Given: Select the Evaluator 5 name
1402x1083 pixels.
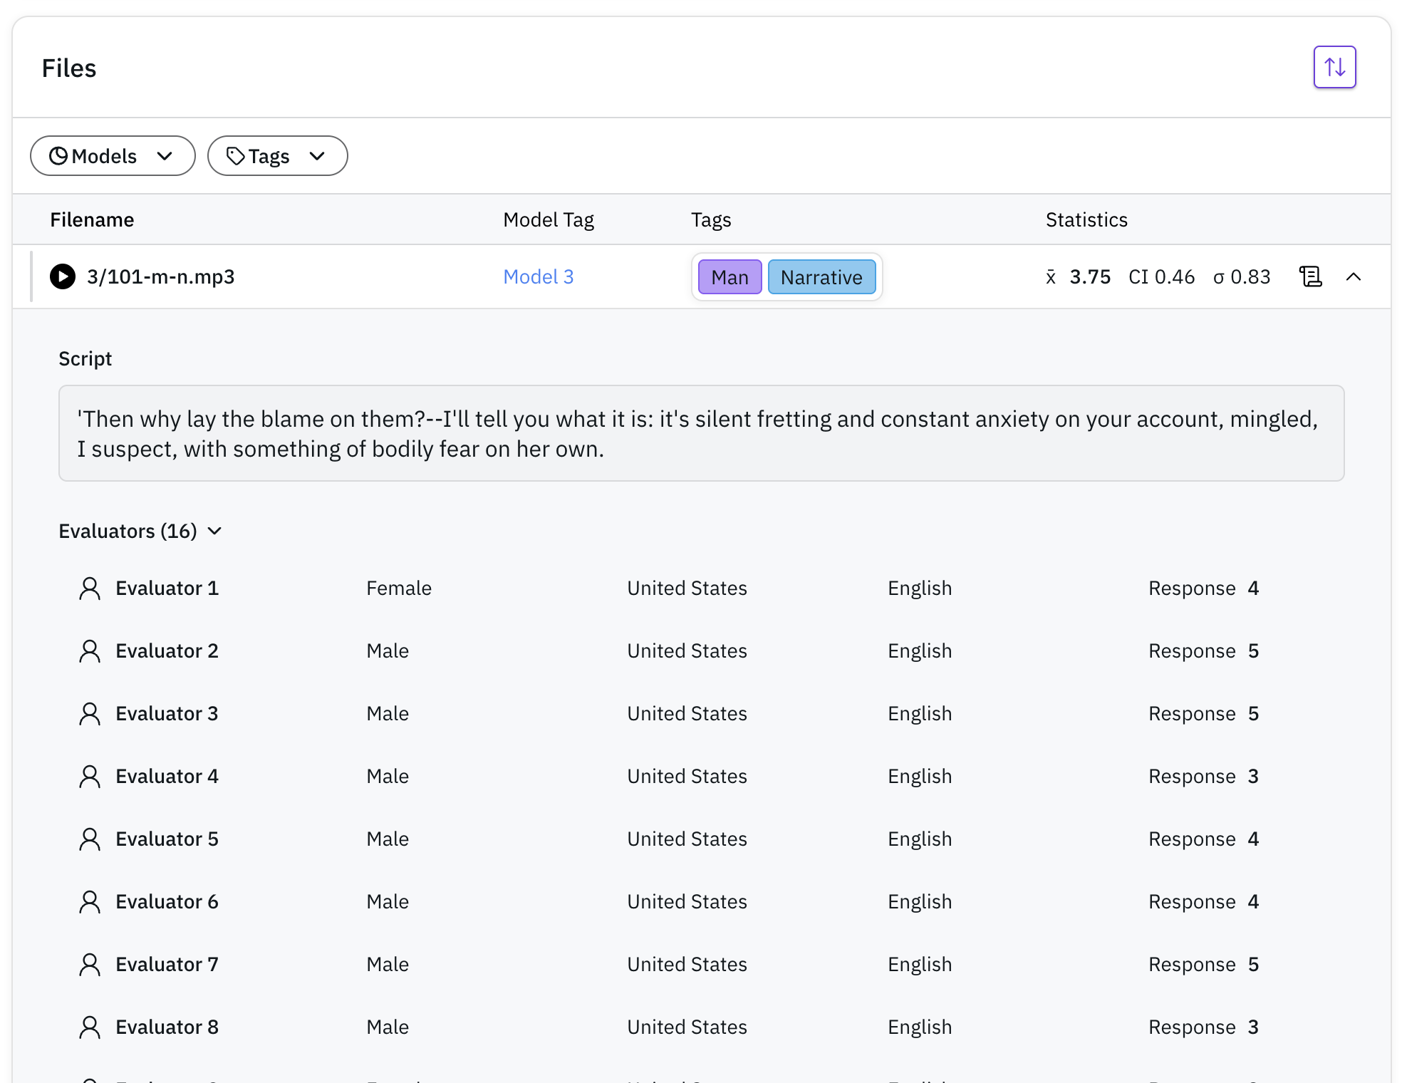Looking at the screenshot, I should (x=167, y=839).
